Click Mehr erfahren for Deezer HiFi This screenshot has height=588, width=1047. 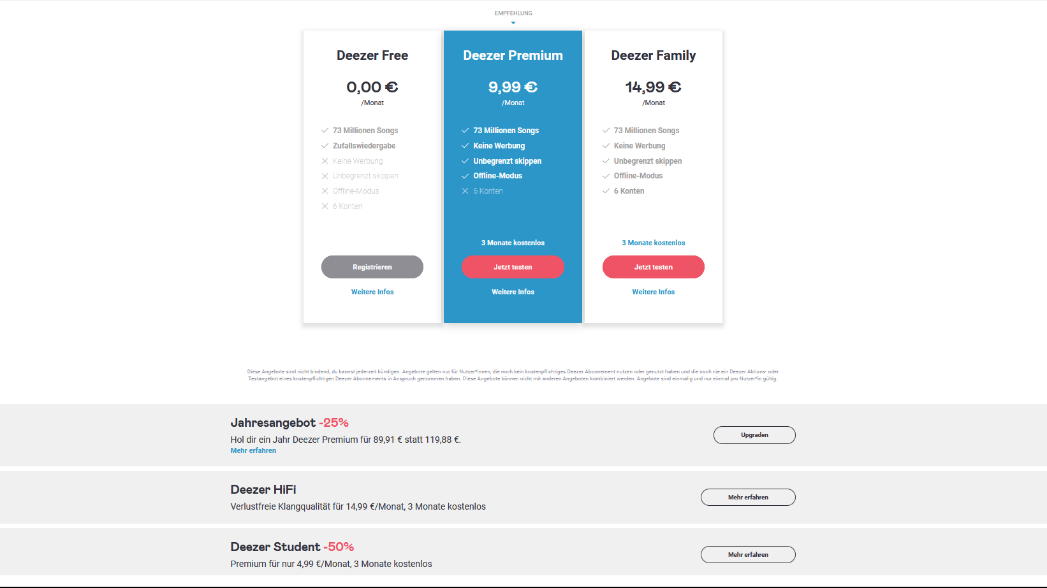coord(748,498)
